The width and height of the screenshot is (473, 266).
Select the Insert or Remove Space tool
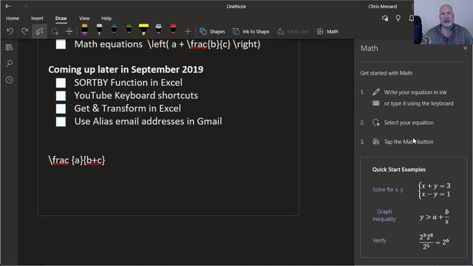(69, 31)
